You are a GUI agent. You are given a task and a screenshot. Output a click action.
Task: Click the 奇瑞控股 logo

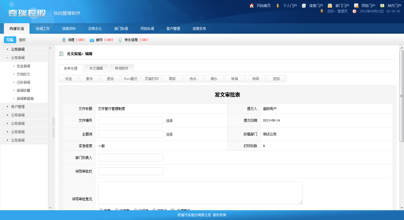[x=27, y=13]
